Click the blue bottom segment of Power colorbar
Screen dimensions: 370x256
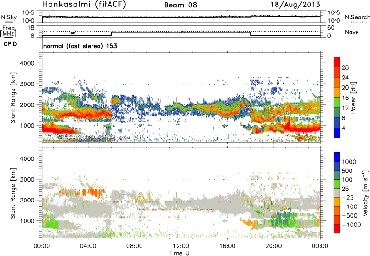(x=337, y=133)
